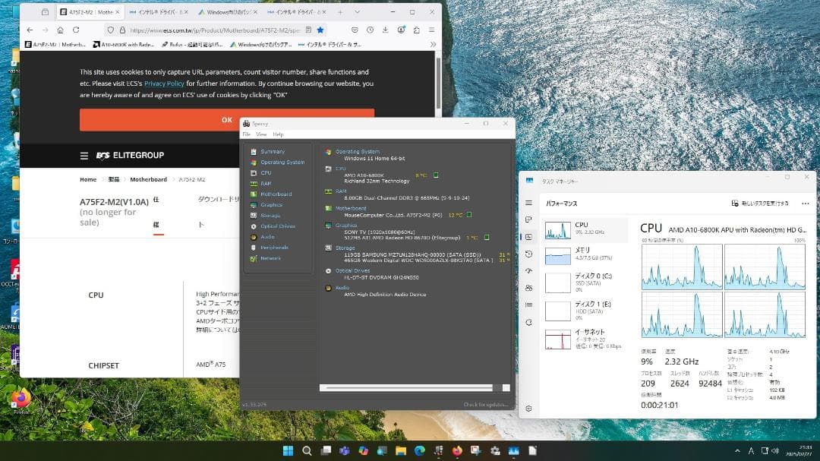Expand Task Manager's navigation pane

(x=529, y=203)
